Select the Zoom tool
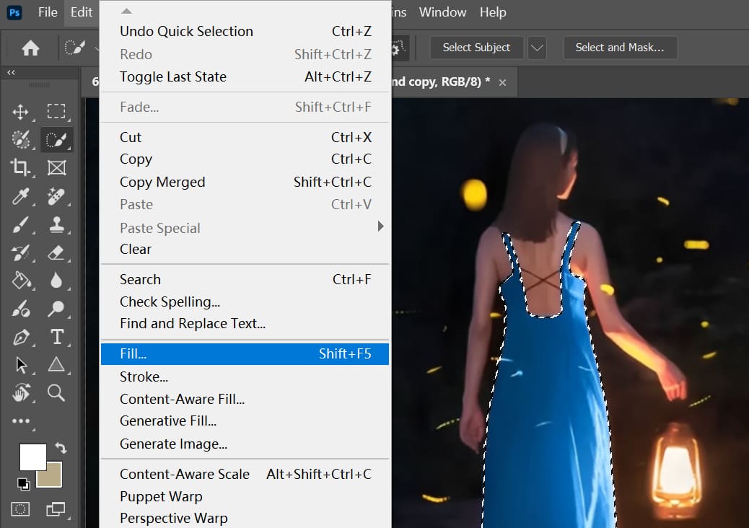 pos(57,392)
